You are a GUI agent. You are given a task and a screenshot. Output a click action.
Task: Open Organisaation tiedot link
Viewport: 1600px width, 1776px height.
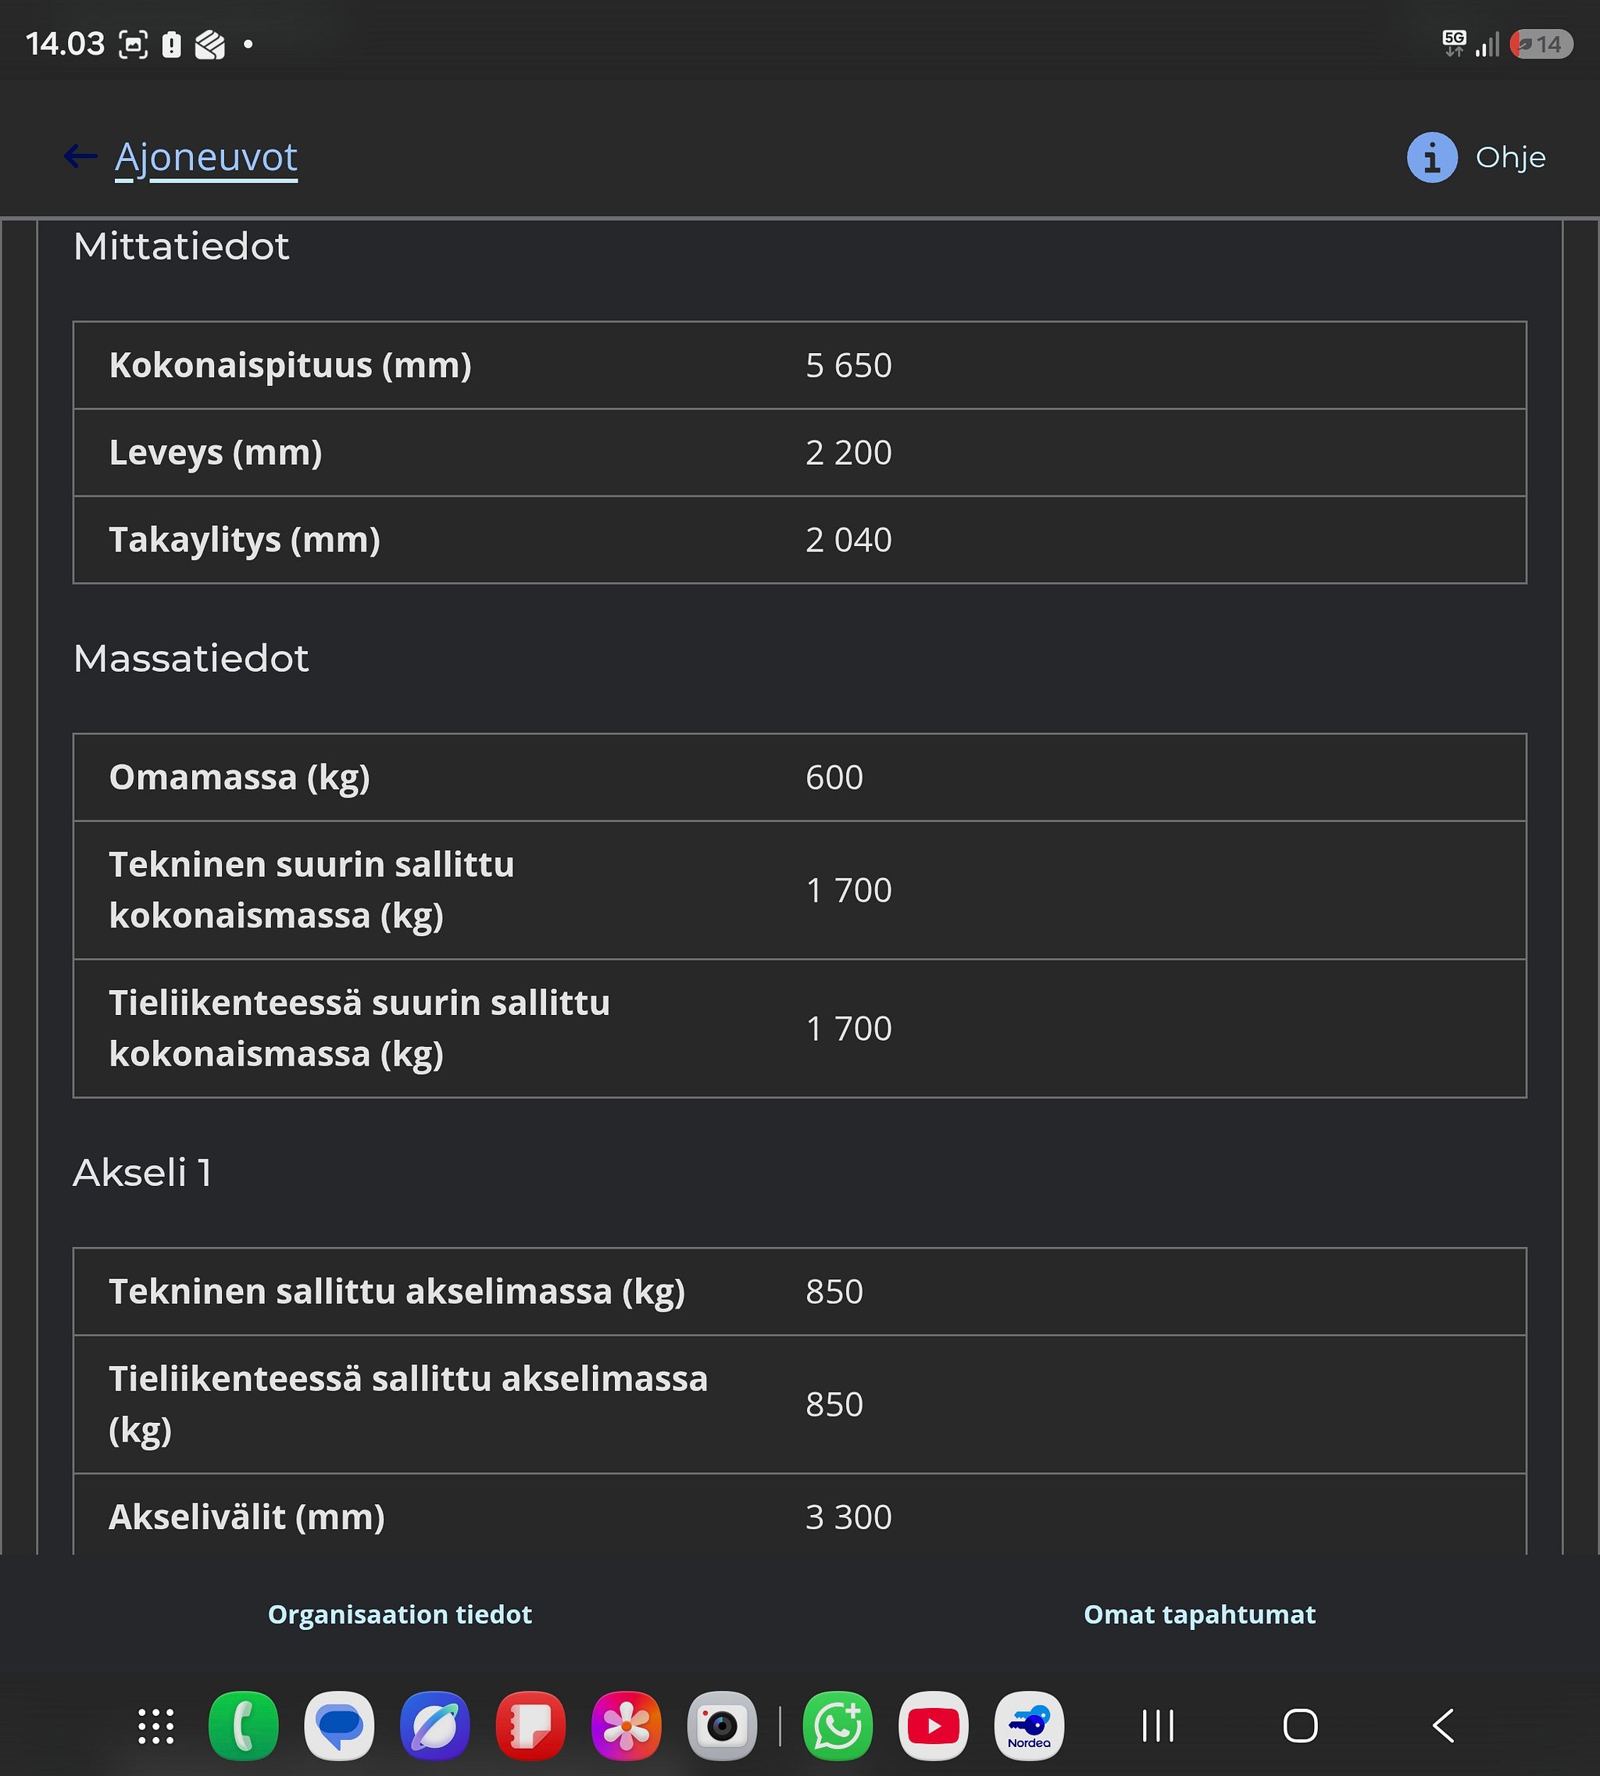coord(400,1614)
